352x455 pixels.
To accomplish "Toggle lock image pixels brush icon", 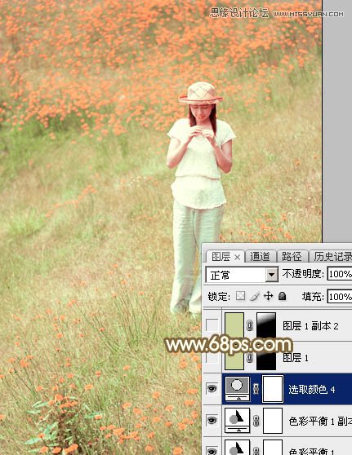I will 254,296.
